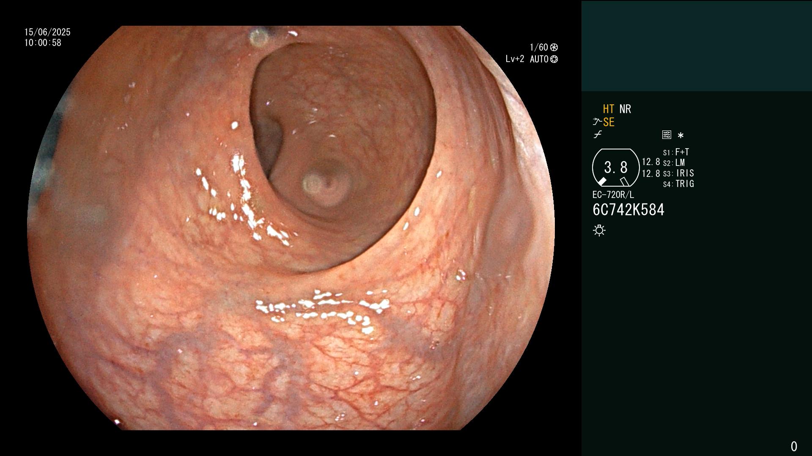This screenshot has height=456, width=812.
Task: Click the serial number 6C742K584
Action: point(628,209)
